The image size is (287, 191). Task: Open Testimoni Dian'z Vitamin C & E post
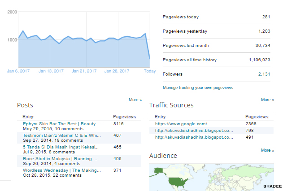point(62,136)
